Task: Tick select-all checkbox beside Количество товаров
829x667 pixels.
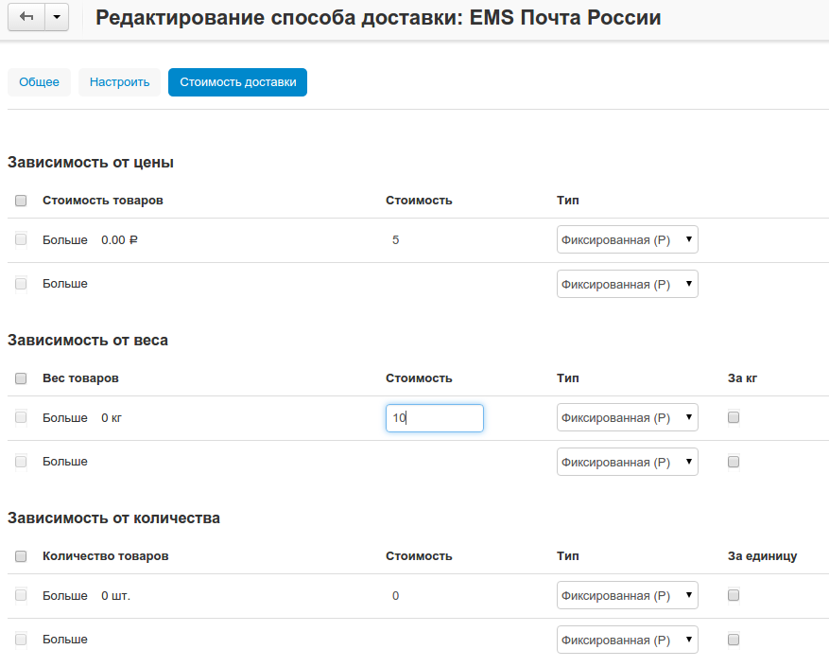Action: pos(21,556)
